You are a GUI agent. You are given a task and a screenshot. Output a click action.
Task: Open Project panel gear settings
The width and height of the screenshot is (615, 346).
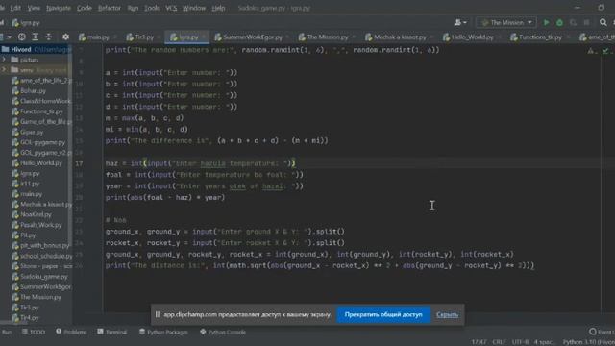[x=65, y=37]
